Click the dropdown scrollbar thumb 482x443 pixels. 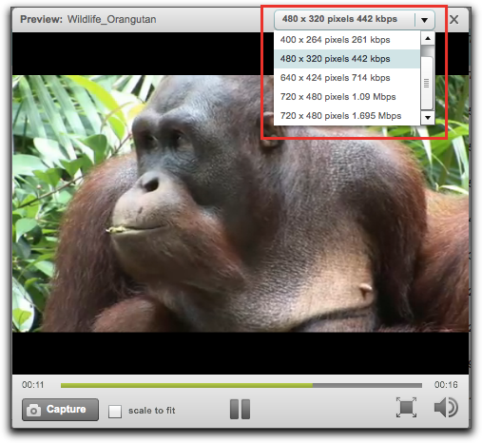pos(427,83)
